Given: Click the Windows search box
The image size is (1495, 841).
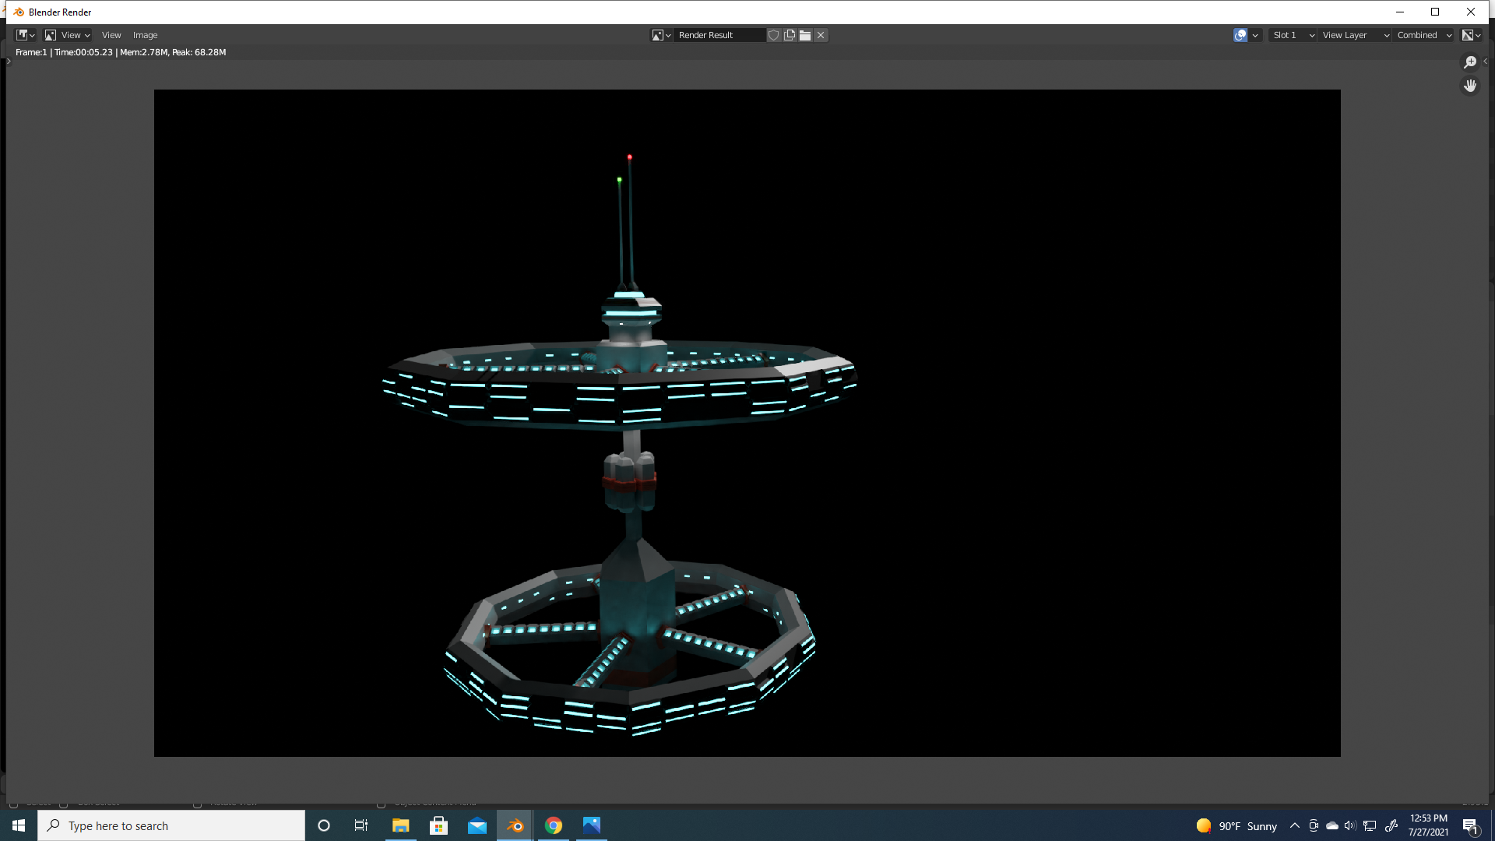Looking at the screenshot, I should coord(171,825).
